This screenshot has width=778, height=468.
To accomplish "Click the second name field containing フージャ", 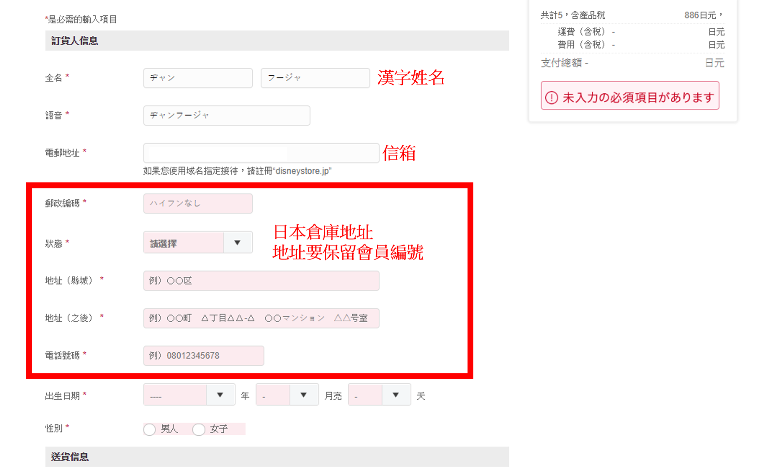I will (315, 78).
